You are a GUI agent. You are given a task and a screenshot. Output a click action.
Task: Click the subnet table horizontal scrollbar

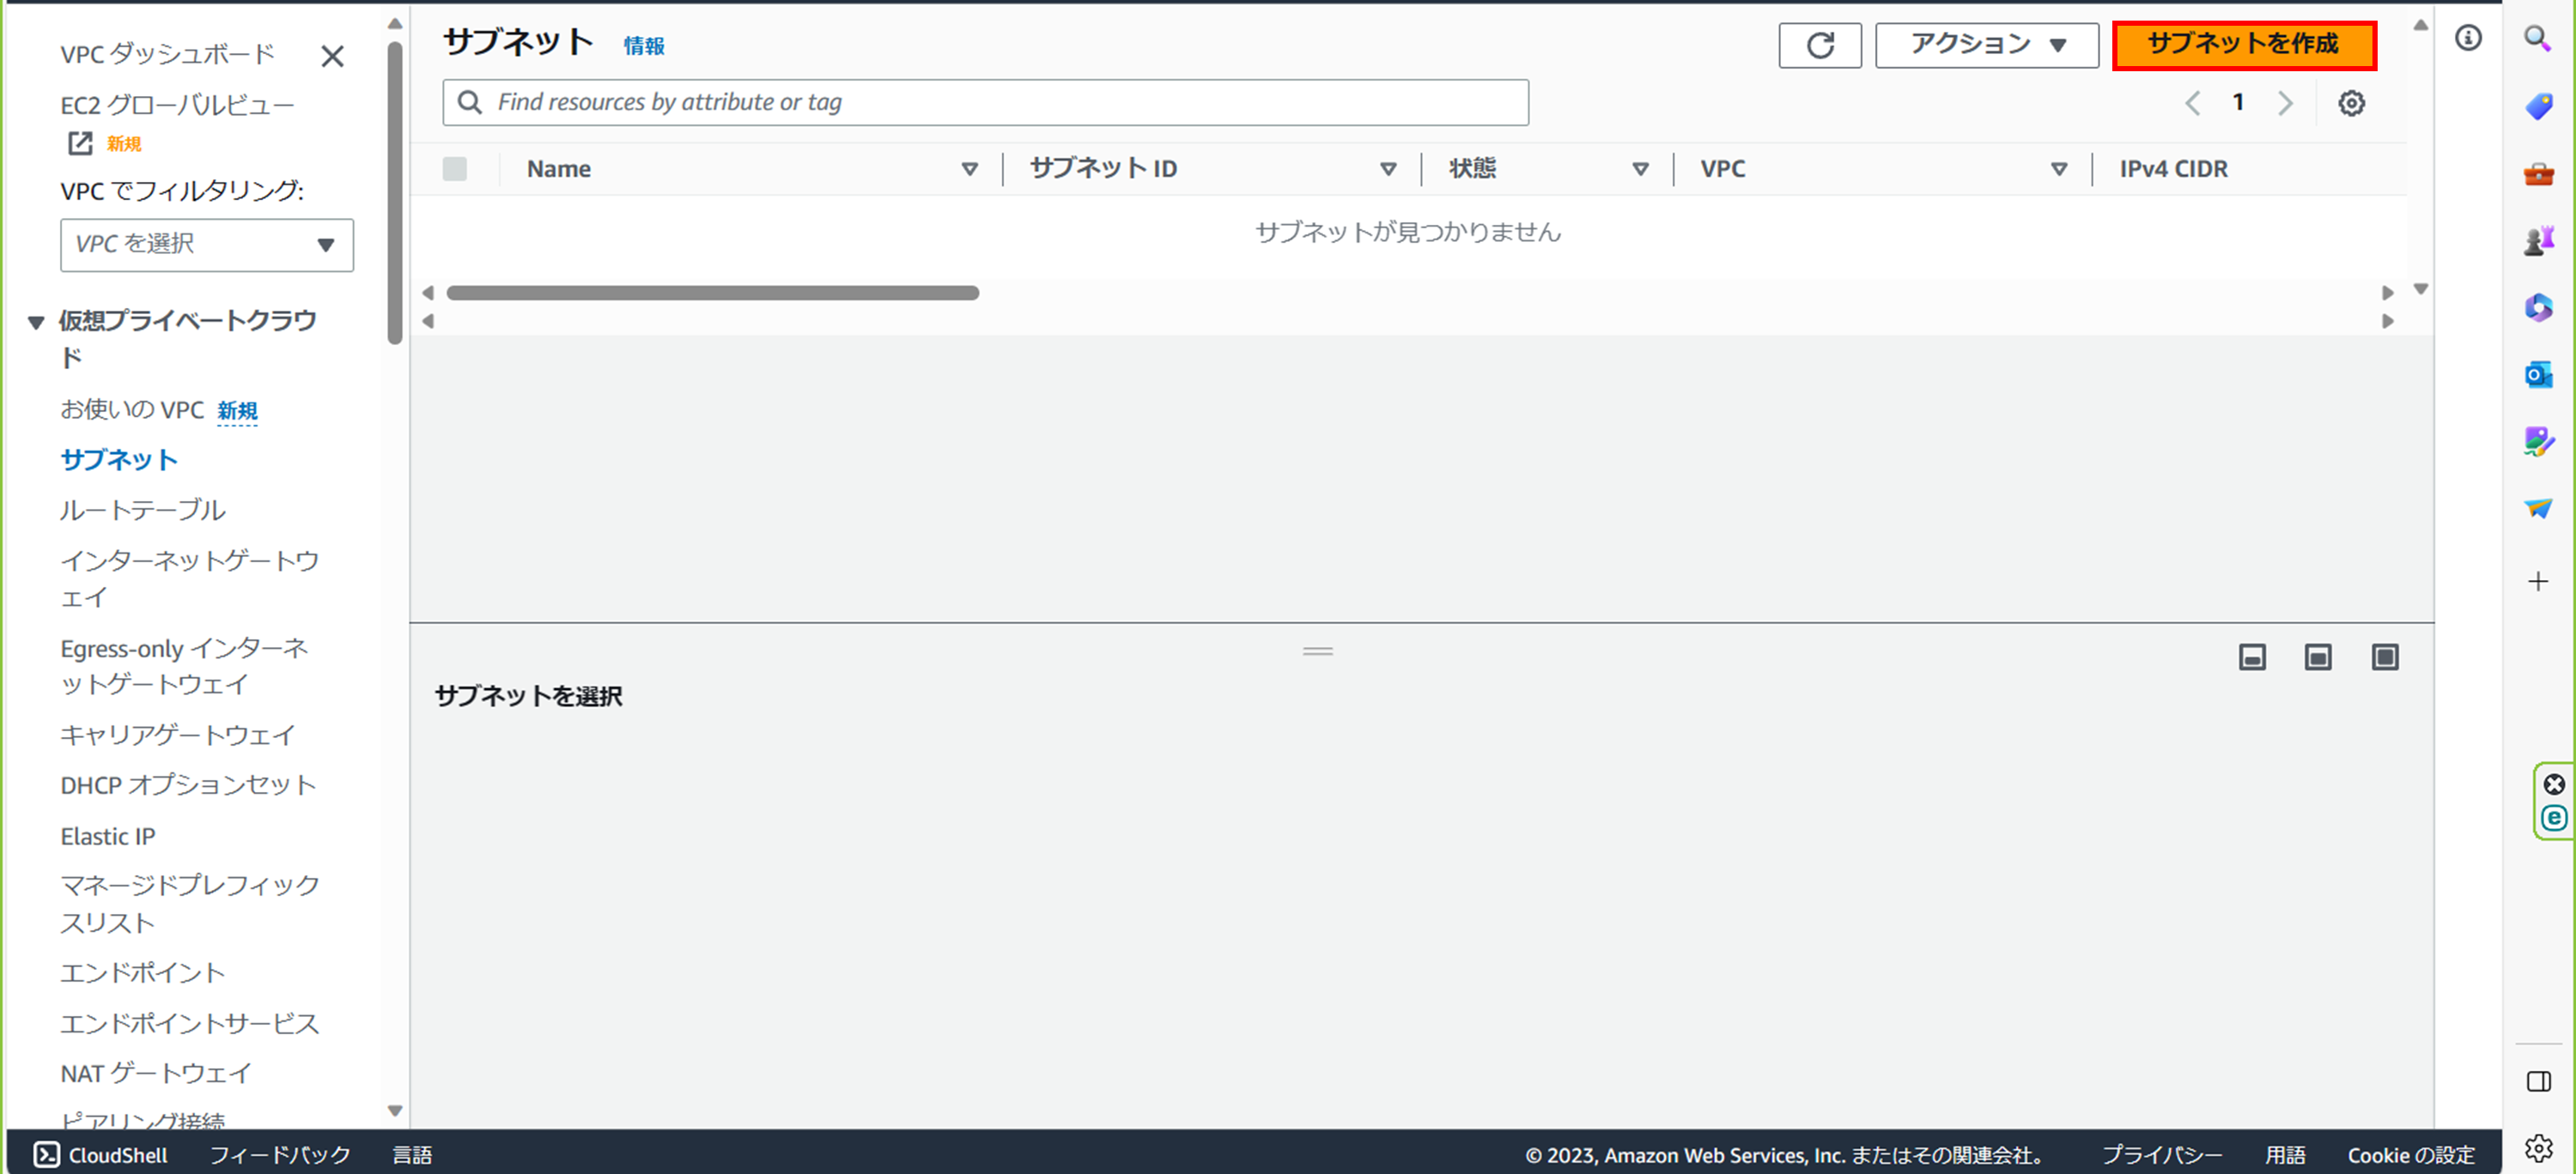(x=712, y=293)
